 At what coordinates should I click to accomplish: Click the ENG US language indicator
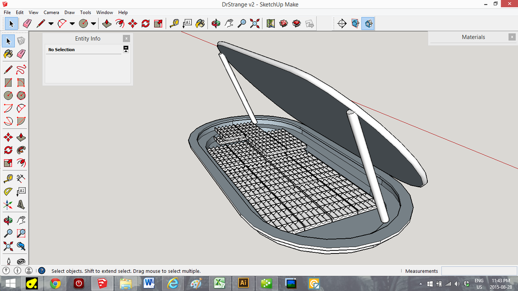[479, 284]
